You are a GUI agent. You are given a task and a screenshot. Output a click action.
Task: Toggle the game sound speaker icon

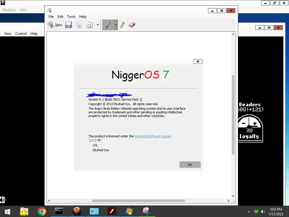coord(2,200)
